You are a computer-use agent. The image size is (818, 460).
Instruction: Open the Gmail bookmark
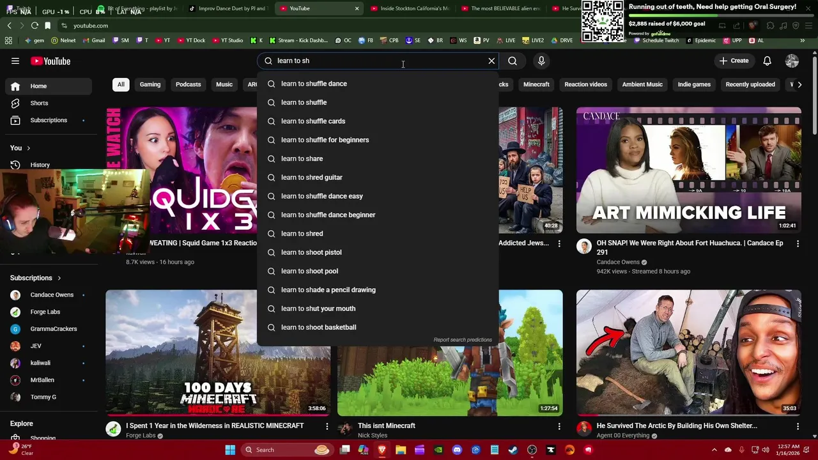pyautogui.click(x=93, y=40)
